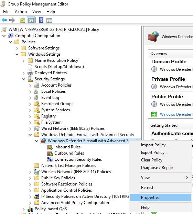Click the Inbound Rules firewall icon
193x214 pixels.
click(x=50, y=147)
